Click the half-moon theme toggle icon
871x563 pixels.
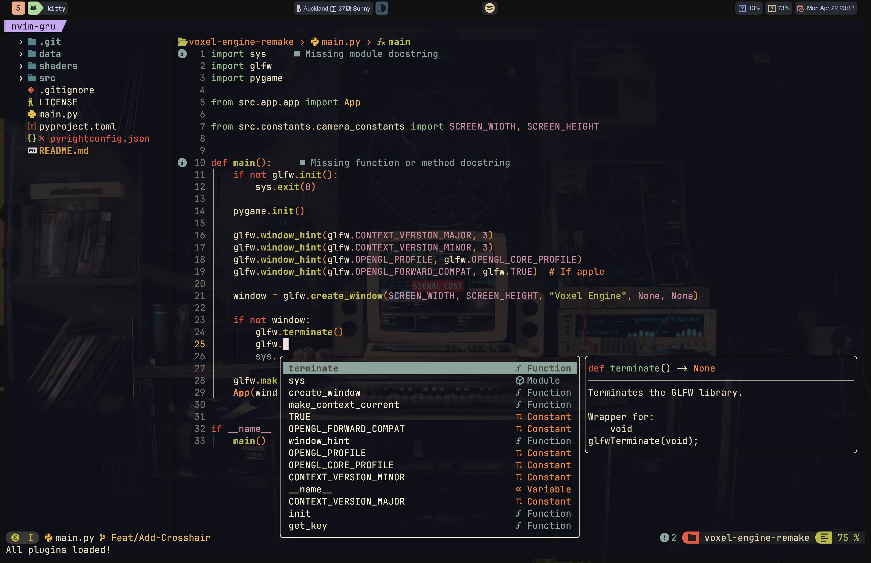click(382, 8)
